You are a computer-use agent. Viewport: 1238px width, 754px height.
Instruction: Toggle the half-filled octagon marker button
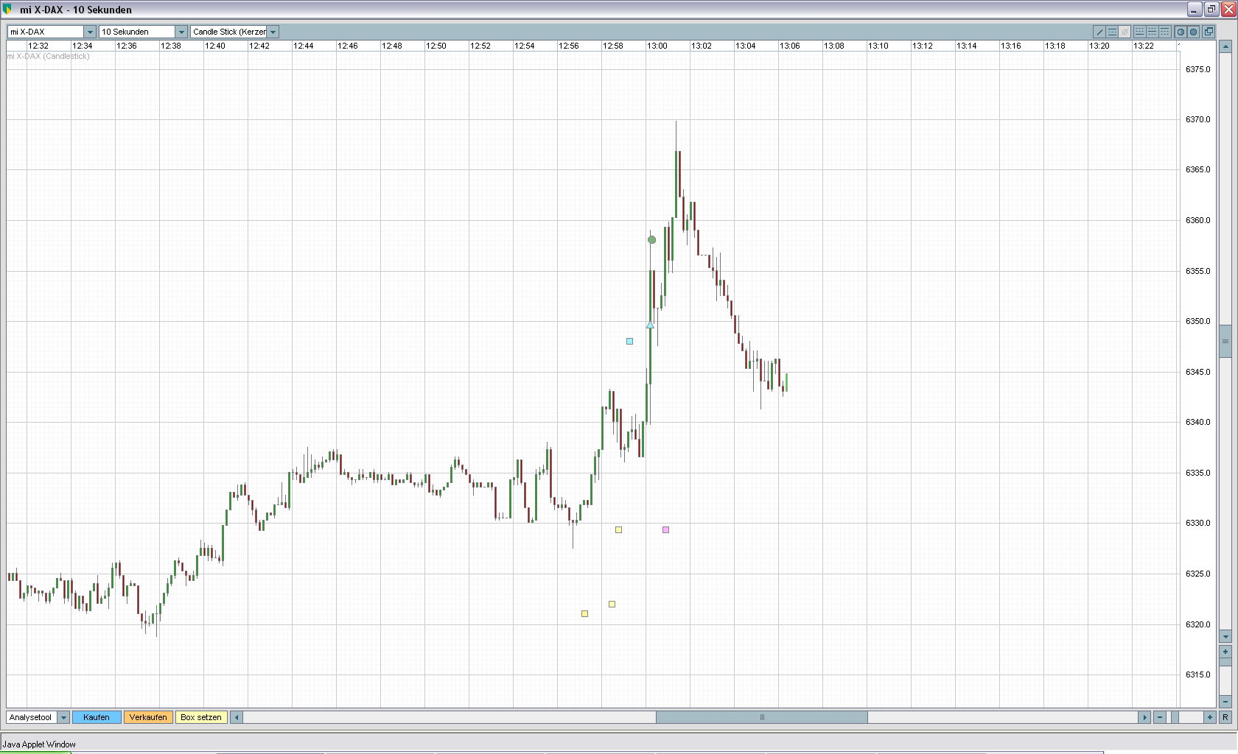click(1181, 32)
